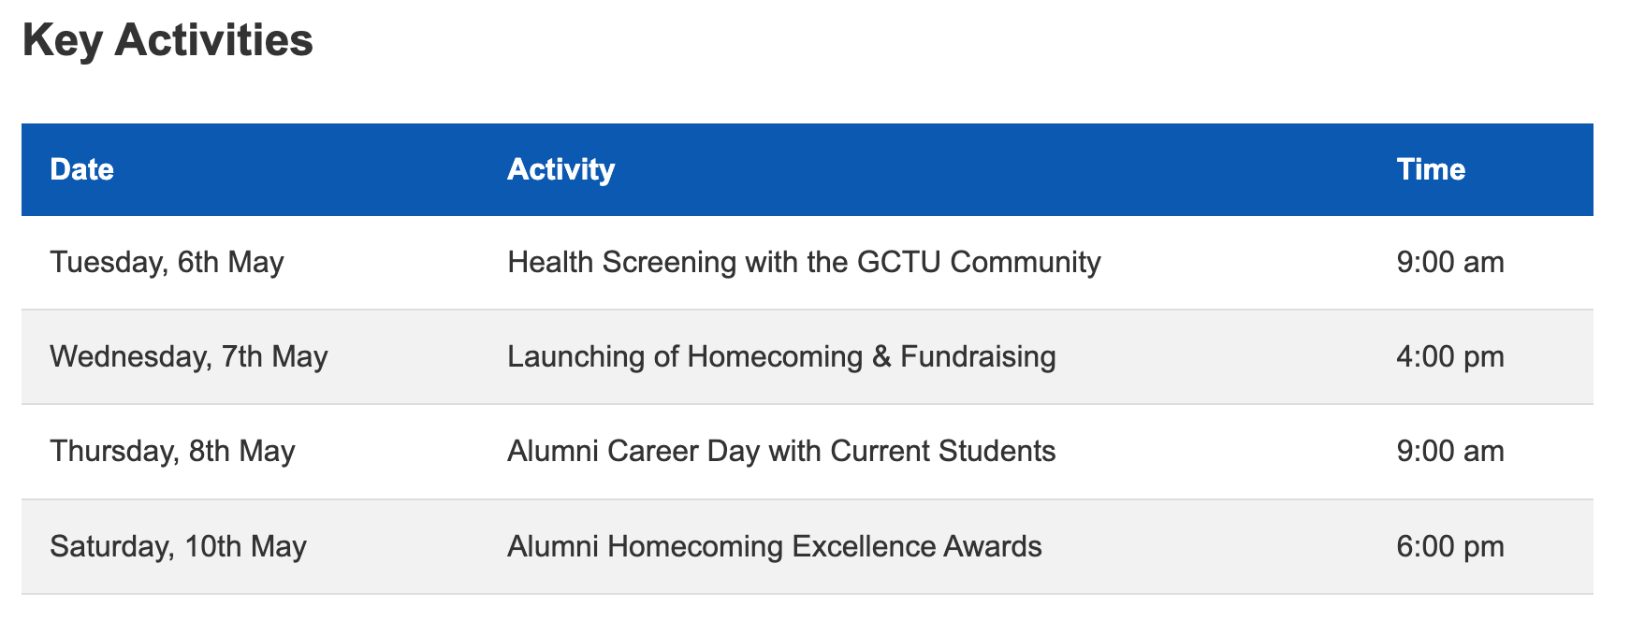Click the ampersand in Homecoming & Fundraising
Screen dimensions: 1630x621
[x=880, y=356]
